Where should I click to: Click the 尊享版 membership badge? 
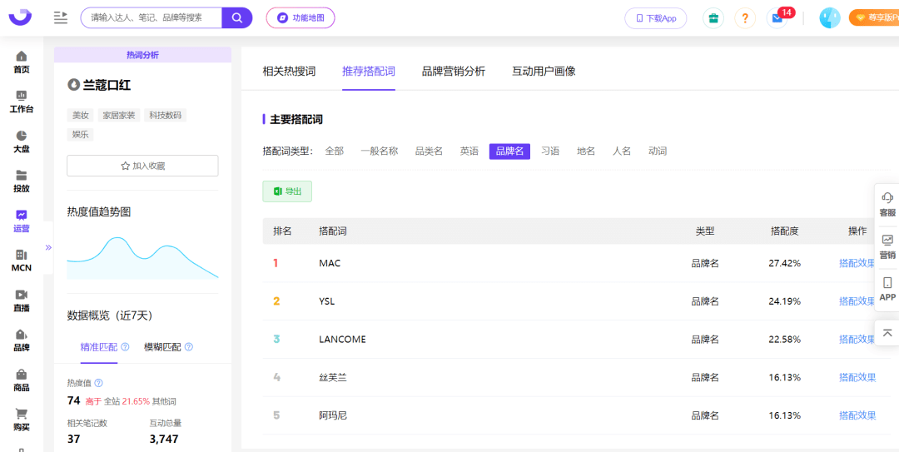pos(874,17)
